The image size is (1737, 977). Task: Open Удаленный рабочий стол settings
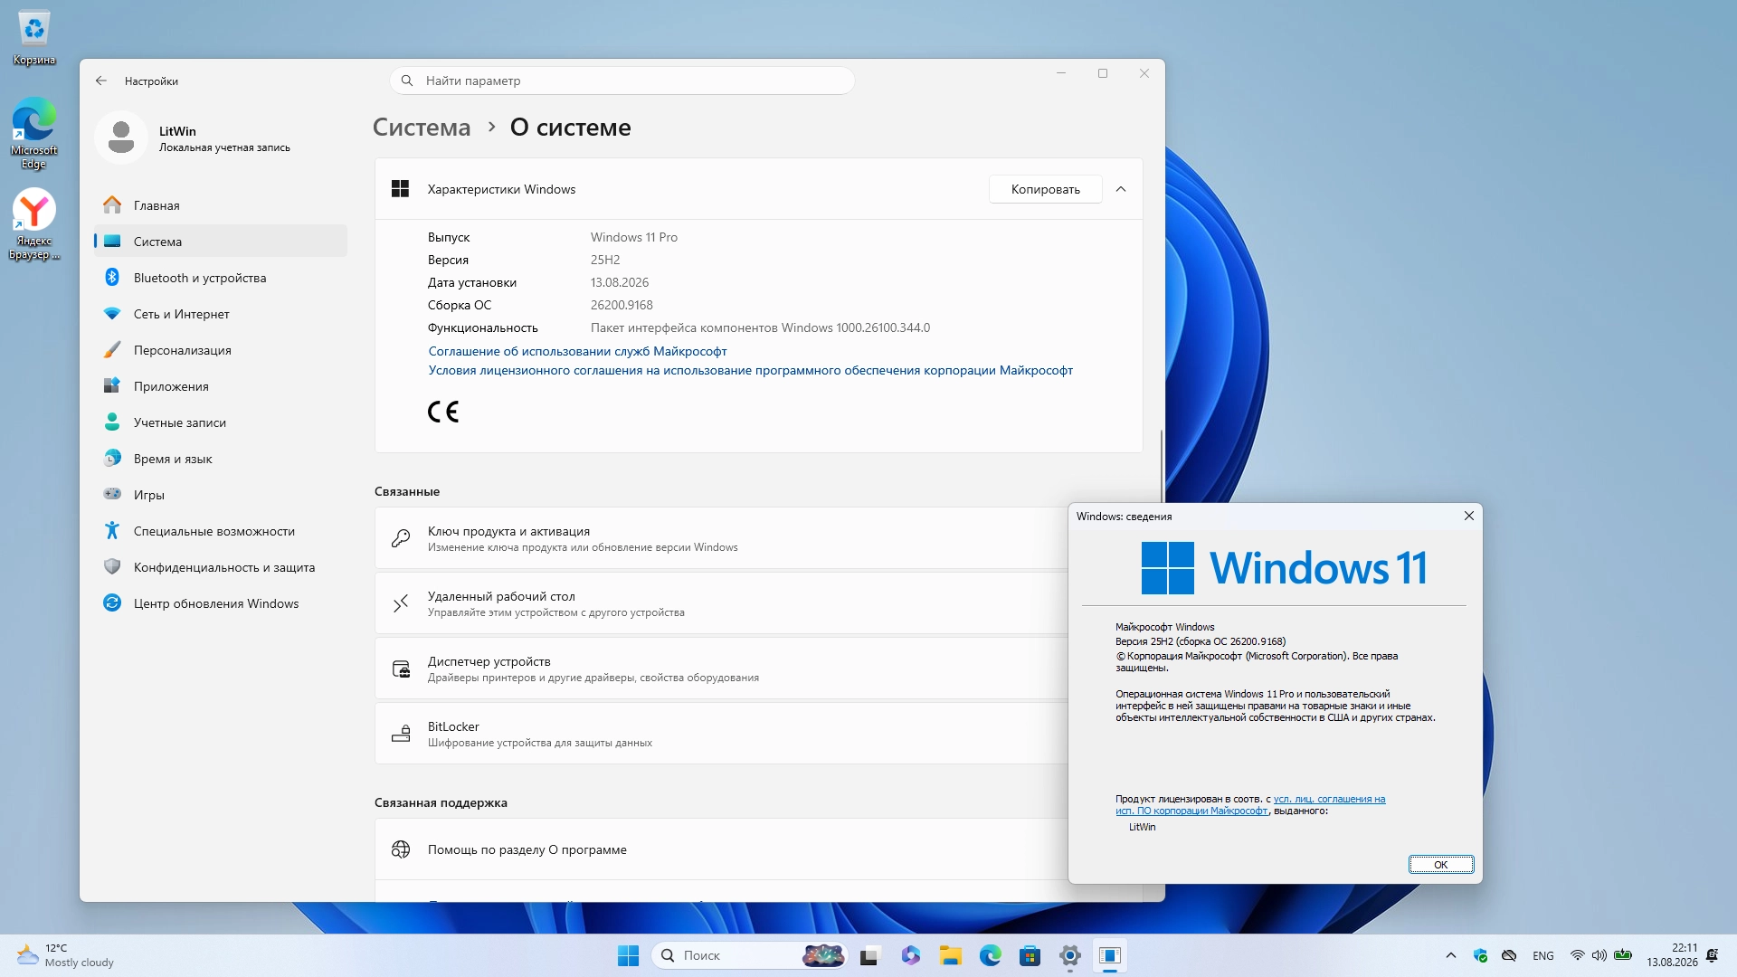click(721, 603)
